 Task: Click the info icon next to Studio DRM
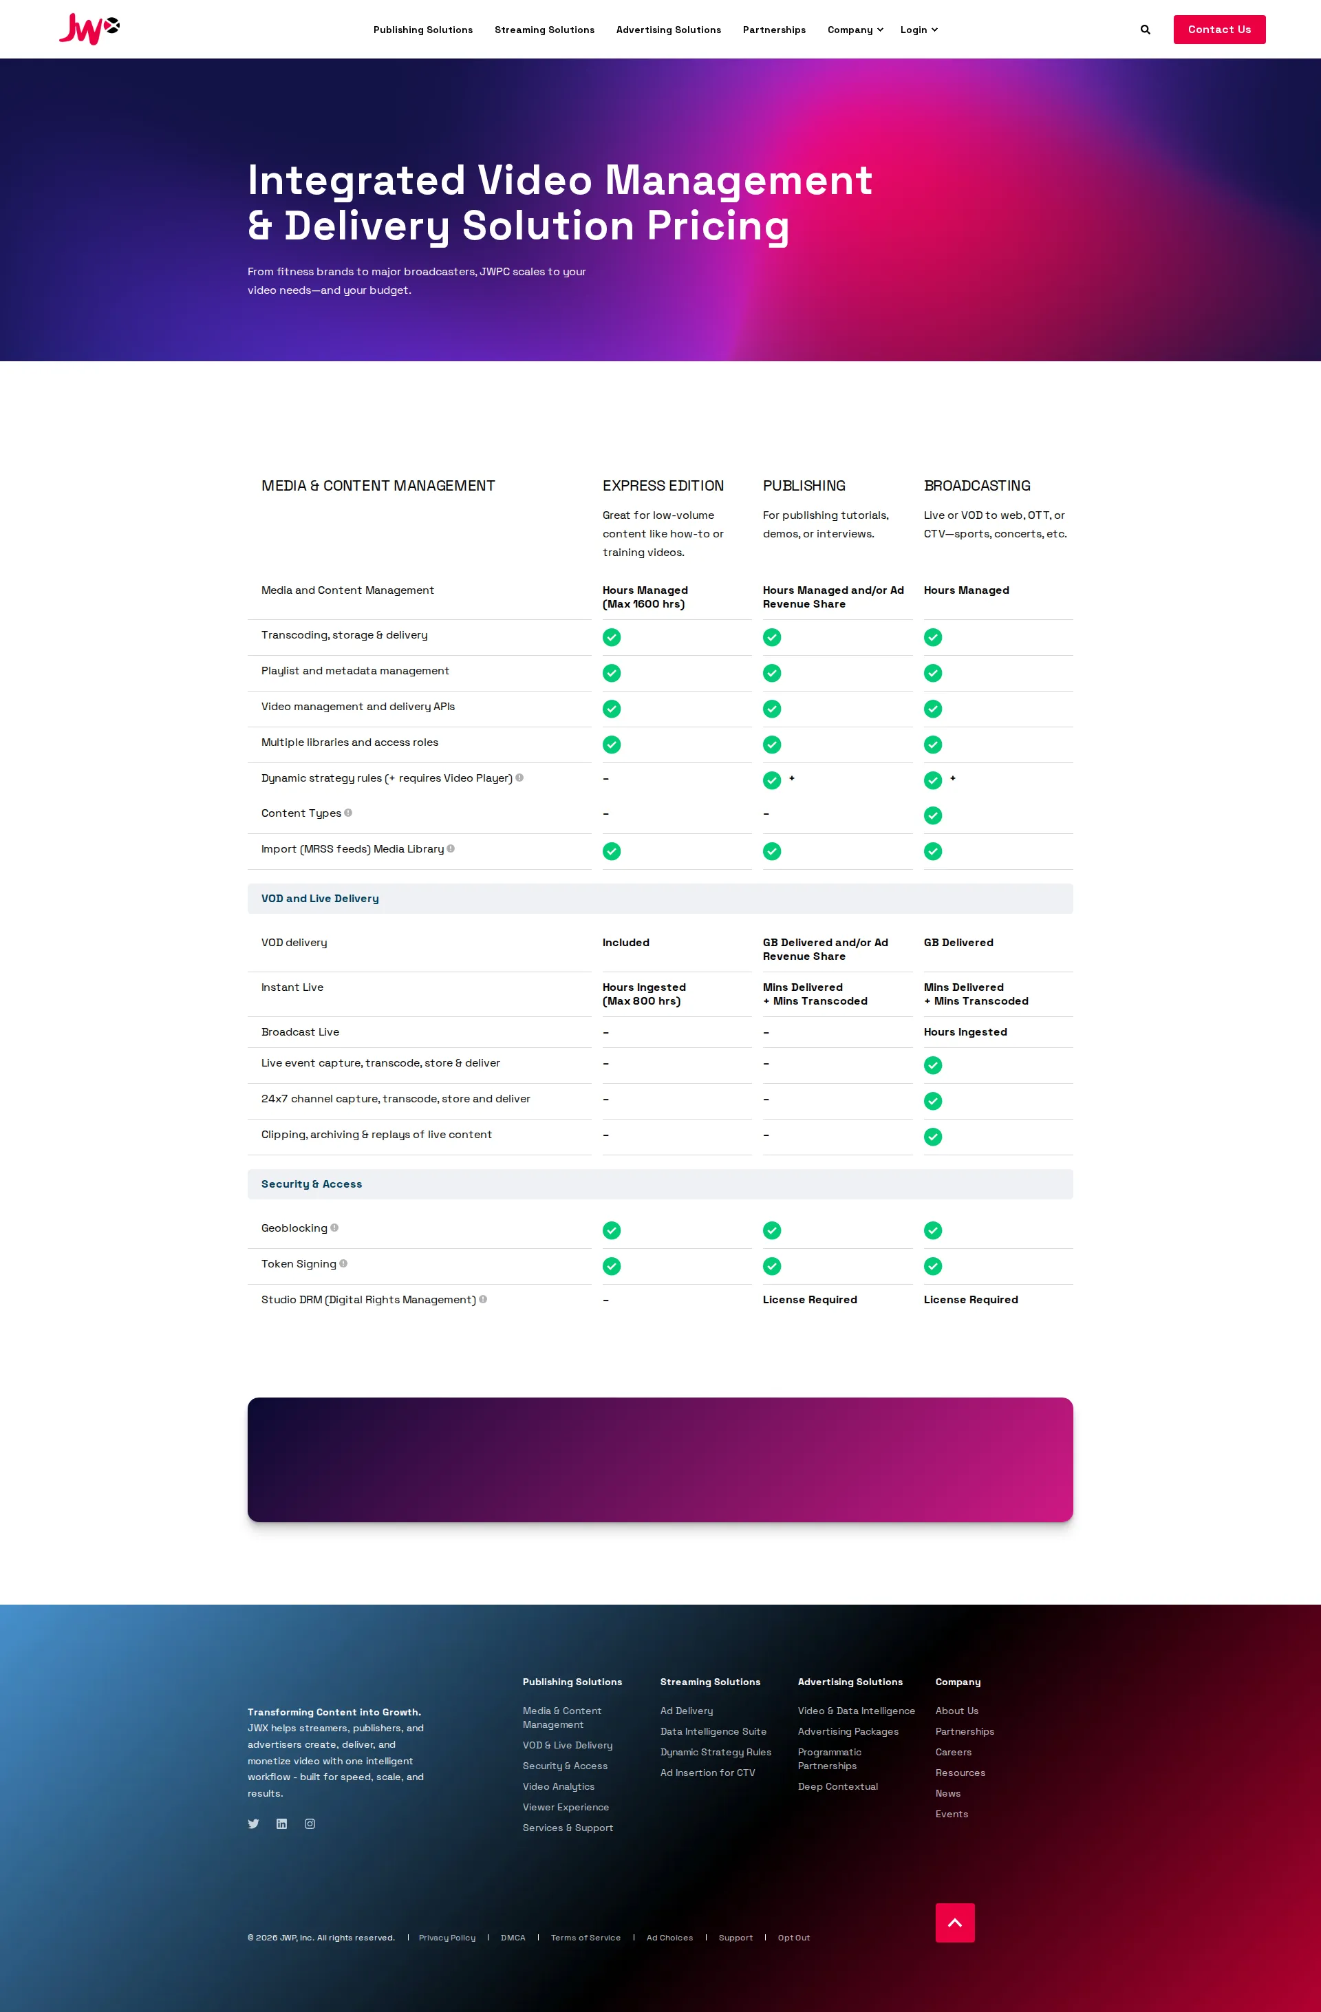[484, 1299]
